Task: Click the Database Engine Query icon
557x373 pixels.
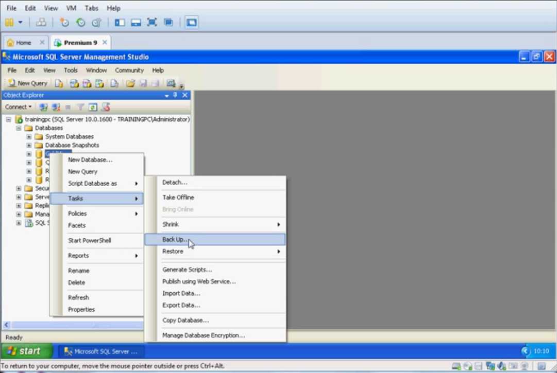Action: (x=59, y=83)
